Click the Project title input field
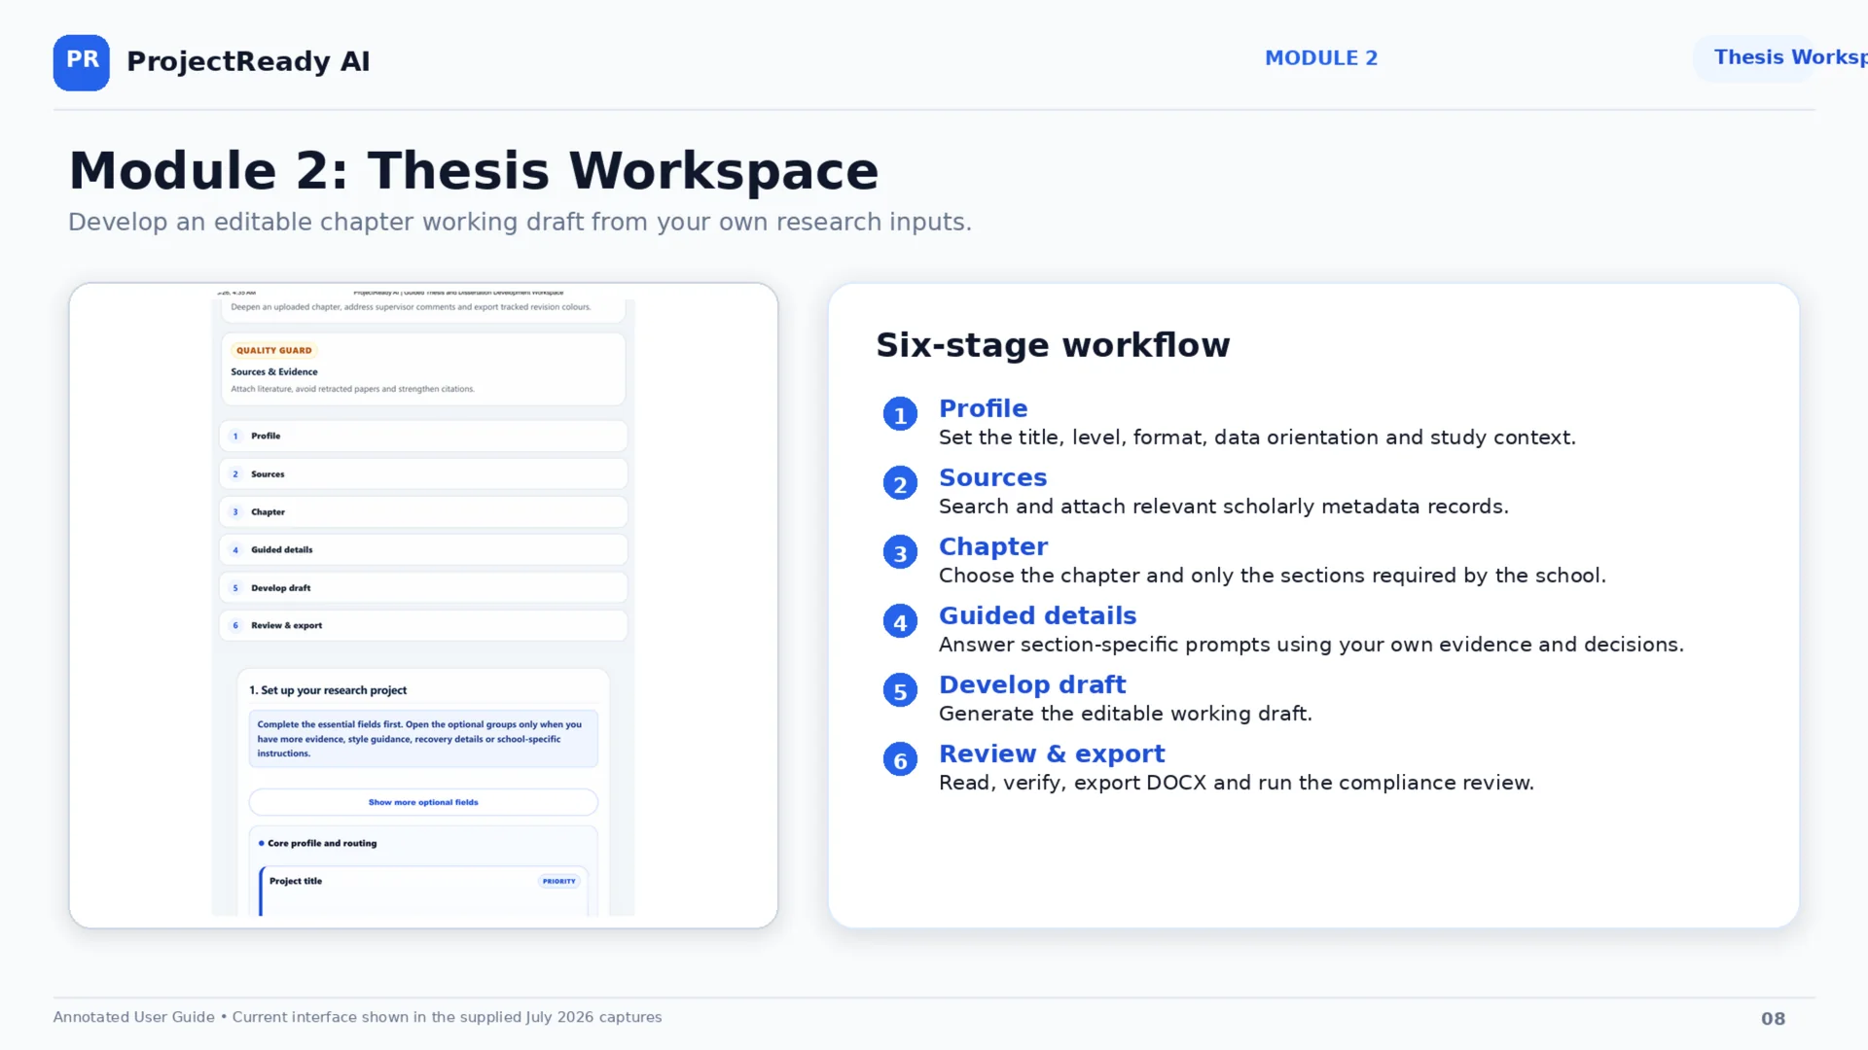The height and width of the screenshot is (1050, 1868). click(423, 892)
